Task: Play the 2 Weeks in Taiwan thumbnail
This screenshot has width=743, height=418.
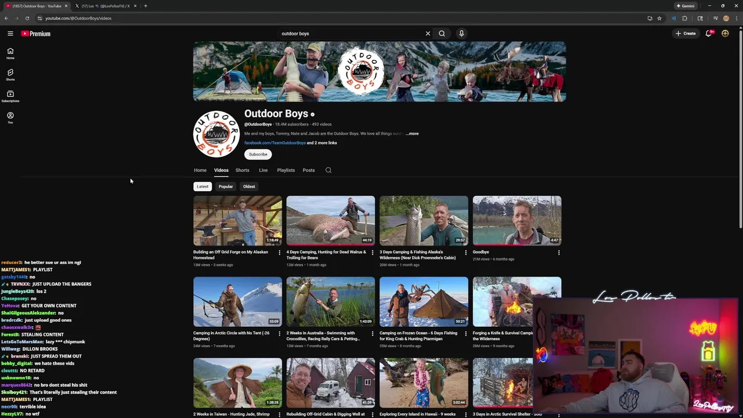Action: point(237,383)
